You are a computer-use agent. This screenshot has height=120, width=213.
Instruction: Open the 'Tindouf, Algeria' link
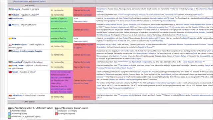click(x=136, y=59)
